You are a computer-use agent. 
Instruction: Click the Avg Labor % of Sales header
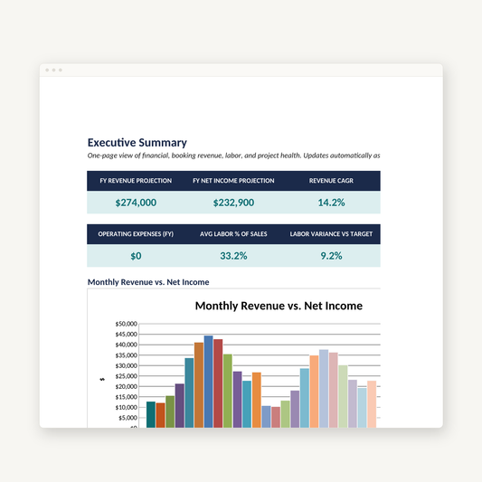pyautogui.click(x=233, y=234)
